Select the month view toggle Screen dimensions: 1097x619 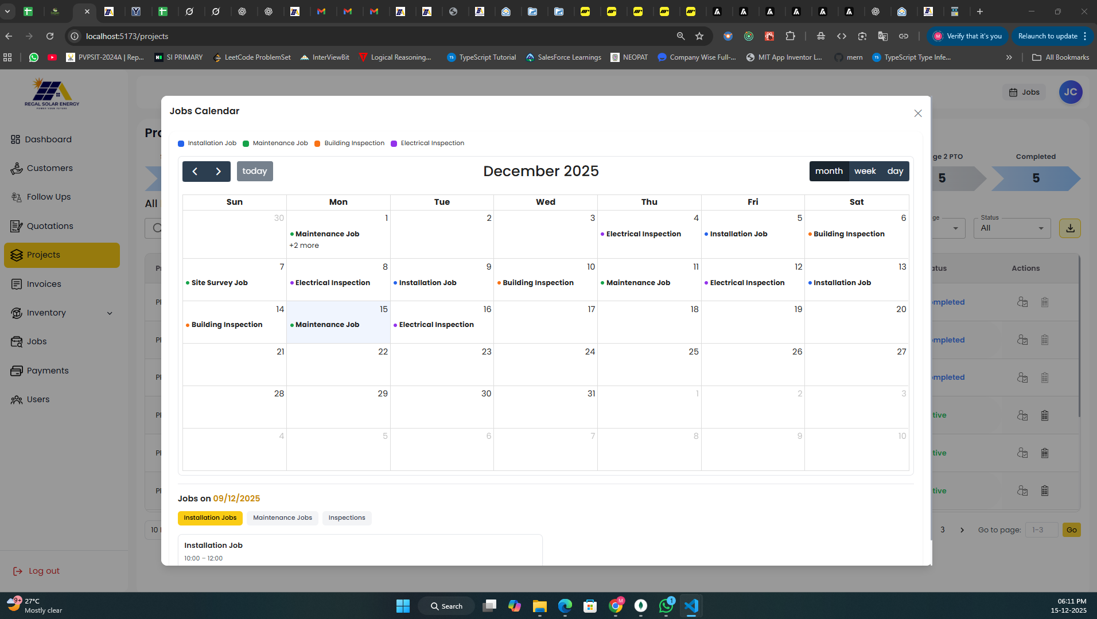coord(828,172)
